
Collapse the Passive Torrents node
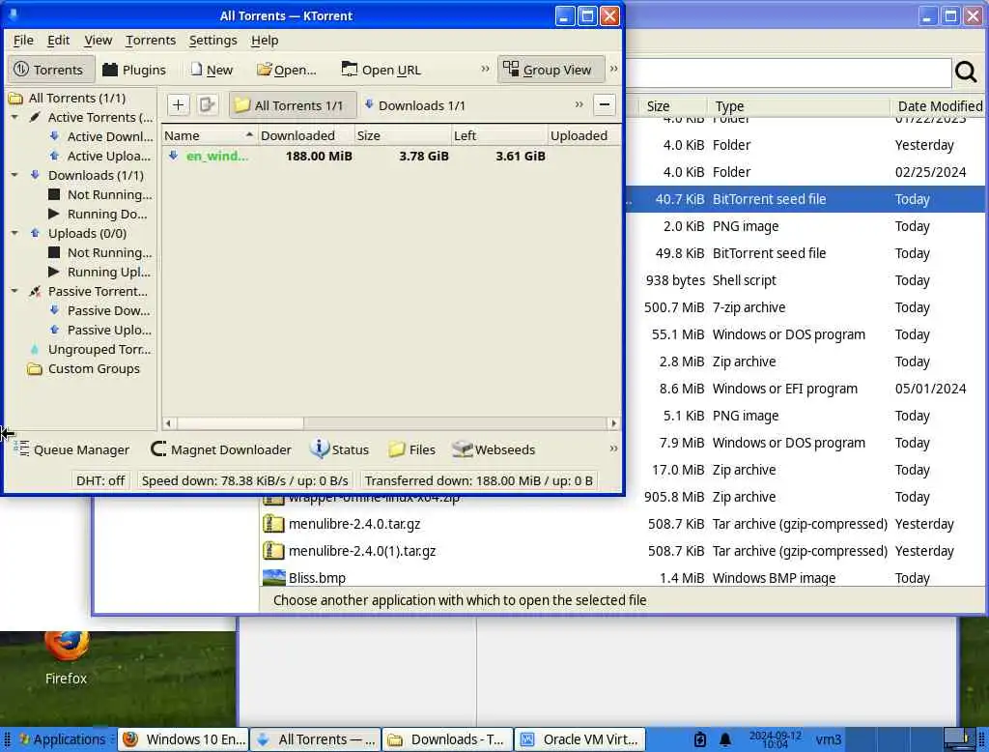point(14,291)
